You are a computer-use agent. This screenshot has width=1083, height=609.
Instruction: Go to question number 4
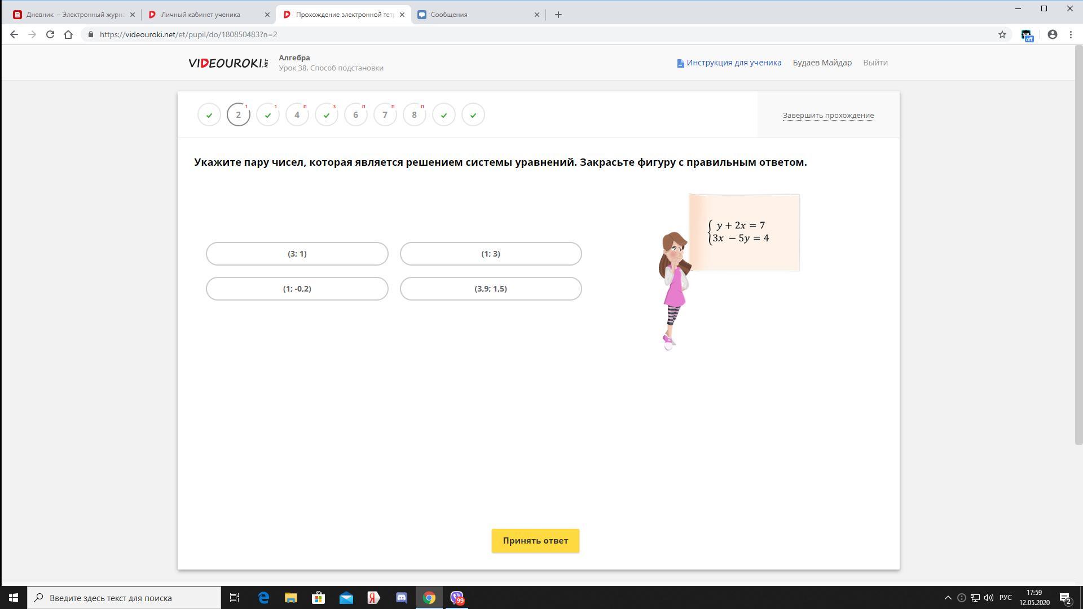[x=297, y=115]
